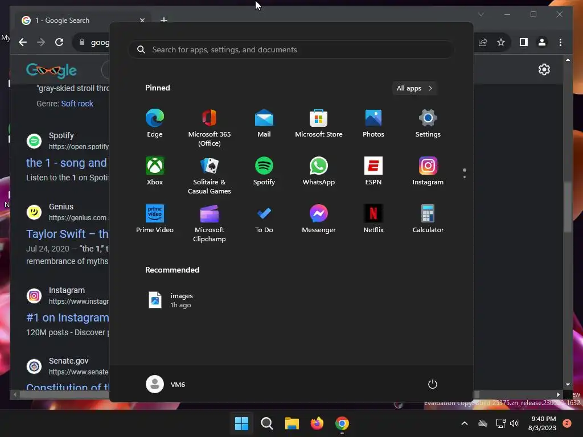Launch the ESPN app
The image size is (583, 437).
click(373, 171)
